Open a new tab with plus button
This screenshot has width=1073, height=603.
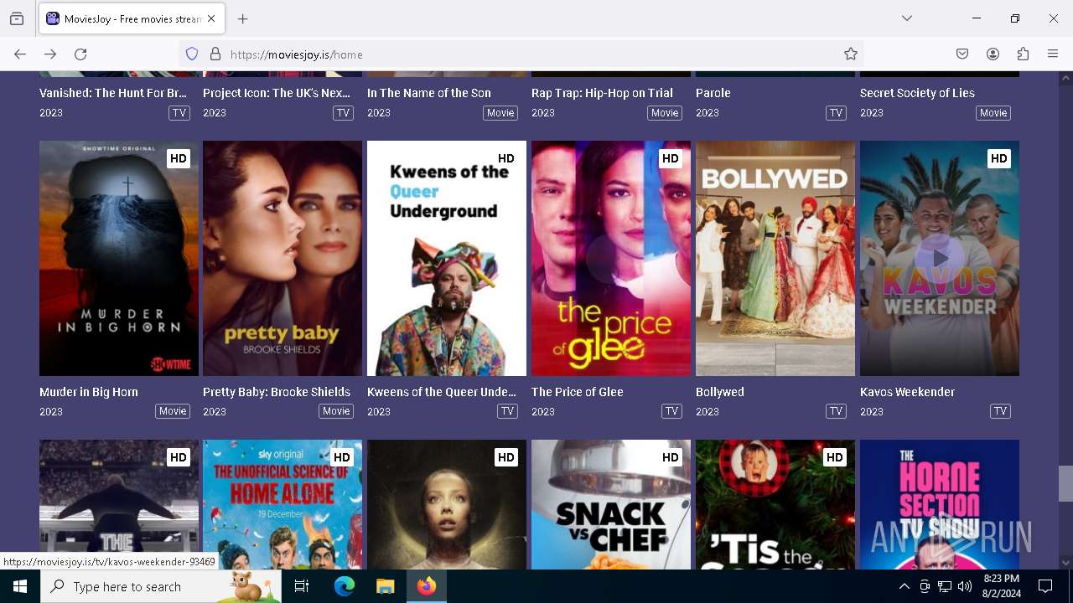click(x=243, y=18)
